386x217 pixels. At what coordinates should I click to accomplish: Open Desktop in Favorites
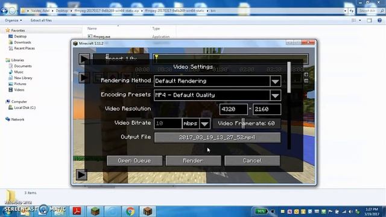20,36
